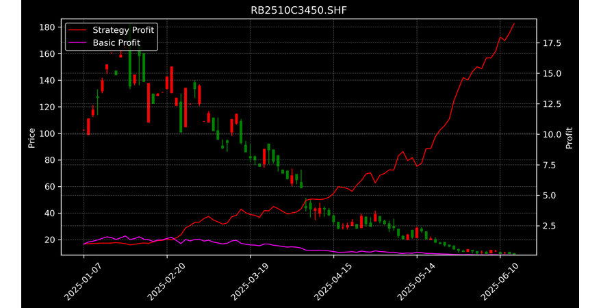Click the 7.5 profit tick label
This screenshot has height=308, width=601.
(548, 165)
